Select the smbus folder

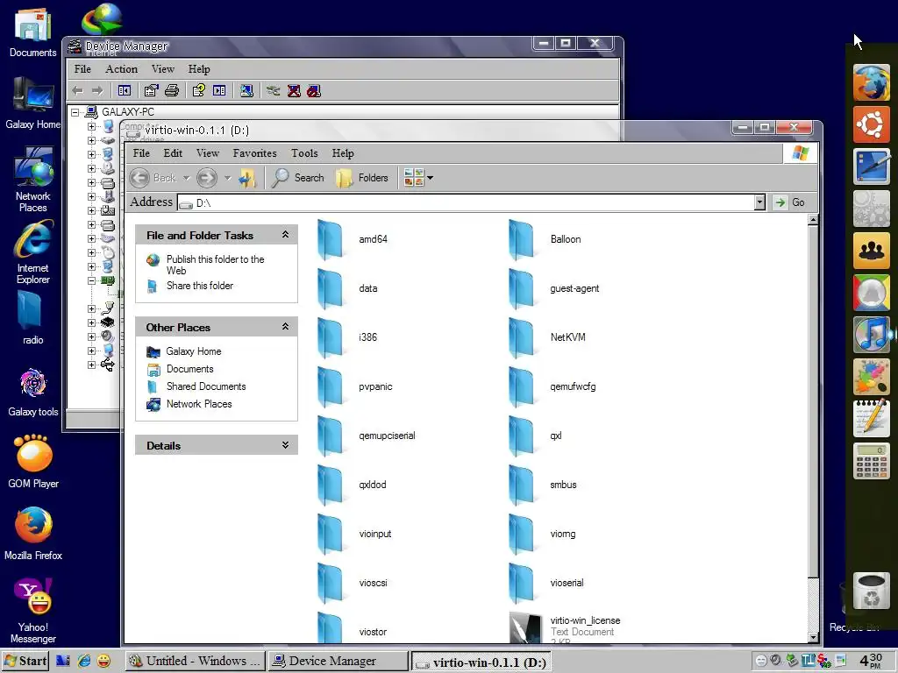543,485
